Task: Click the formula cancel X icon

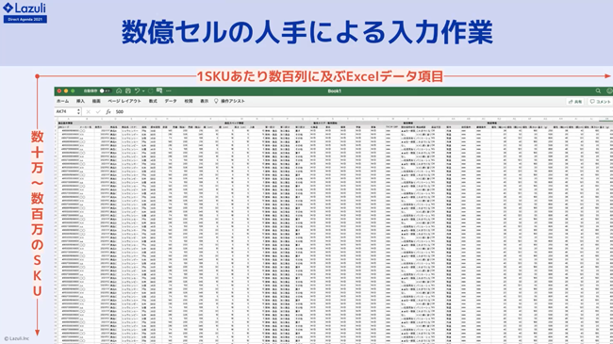Action: click(x=89, y=112)
